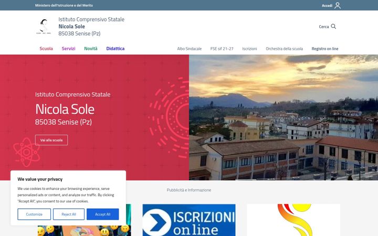Open Orchestra della scuola page
This screenshot has width=378, height=236.
284,49
